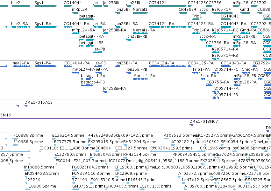Click the 'EN08504.5prime' EST label
This screenshot has height=191, width=271.
[x=106, y=154]
